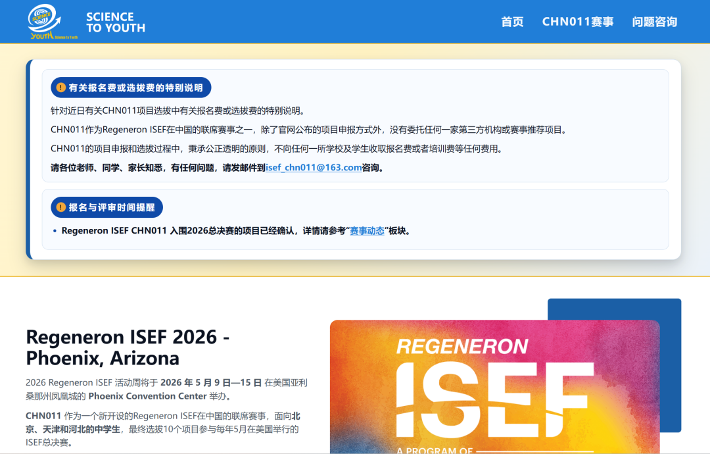Click the exclamation icon on the fee notice badge
This screenshot has height=454, width=710.
point(61,88)
